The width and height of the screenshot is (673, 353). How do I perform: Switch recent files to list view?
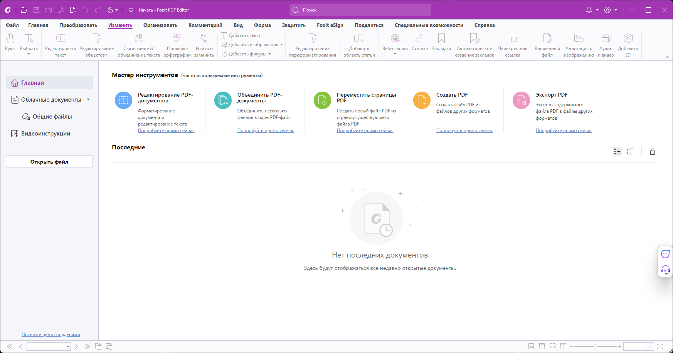coord(617,152)
